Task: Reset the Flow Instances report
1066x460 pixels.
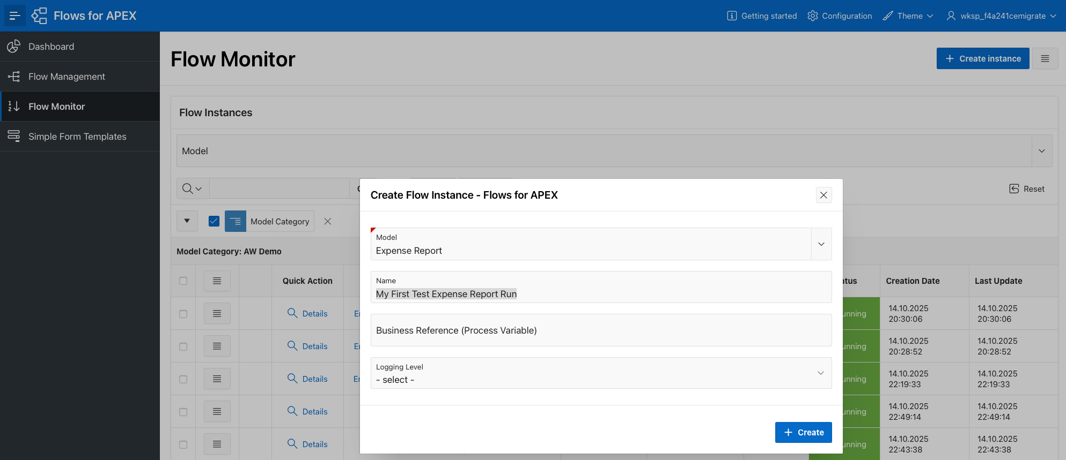Action: click(x=1027, y=188)
